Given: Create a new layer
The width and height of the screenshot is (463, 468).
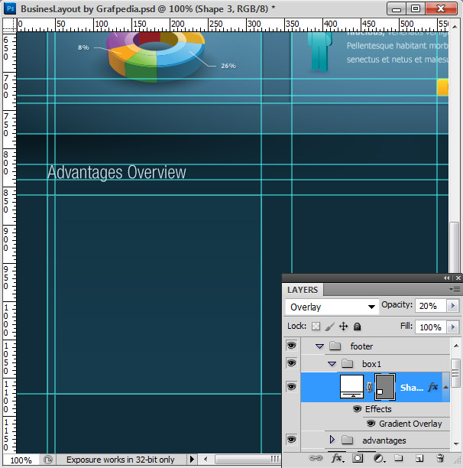Looking at the screenshot, I should 419,458.
